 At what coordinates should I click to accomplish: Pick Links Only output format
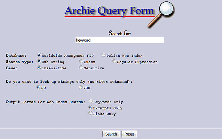click(90, 113)
